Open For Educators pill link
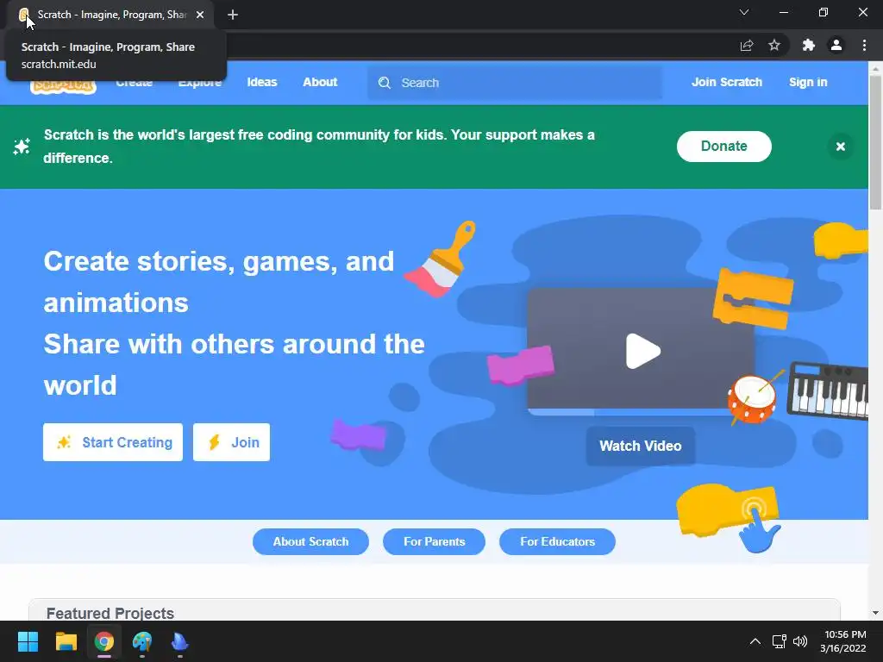 pos(558,541)
